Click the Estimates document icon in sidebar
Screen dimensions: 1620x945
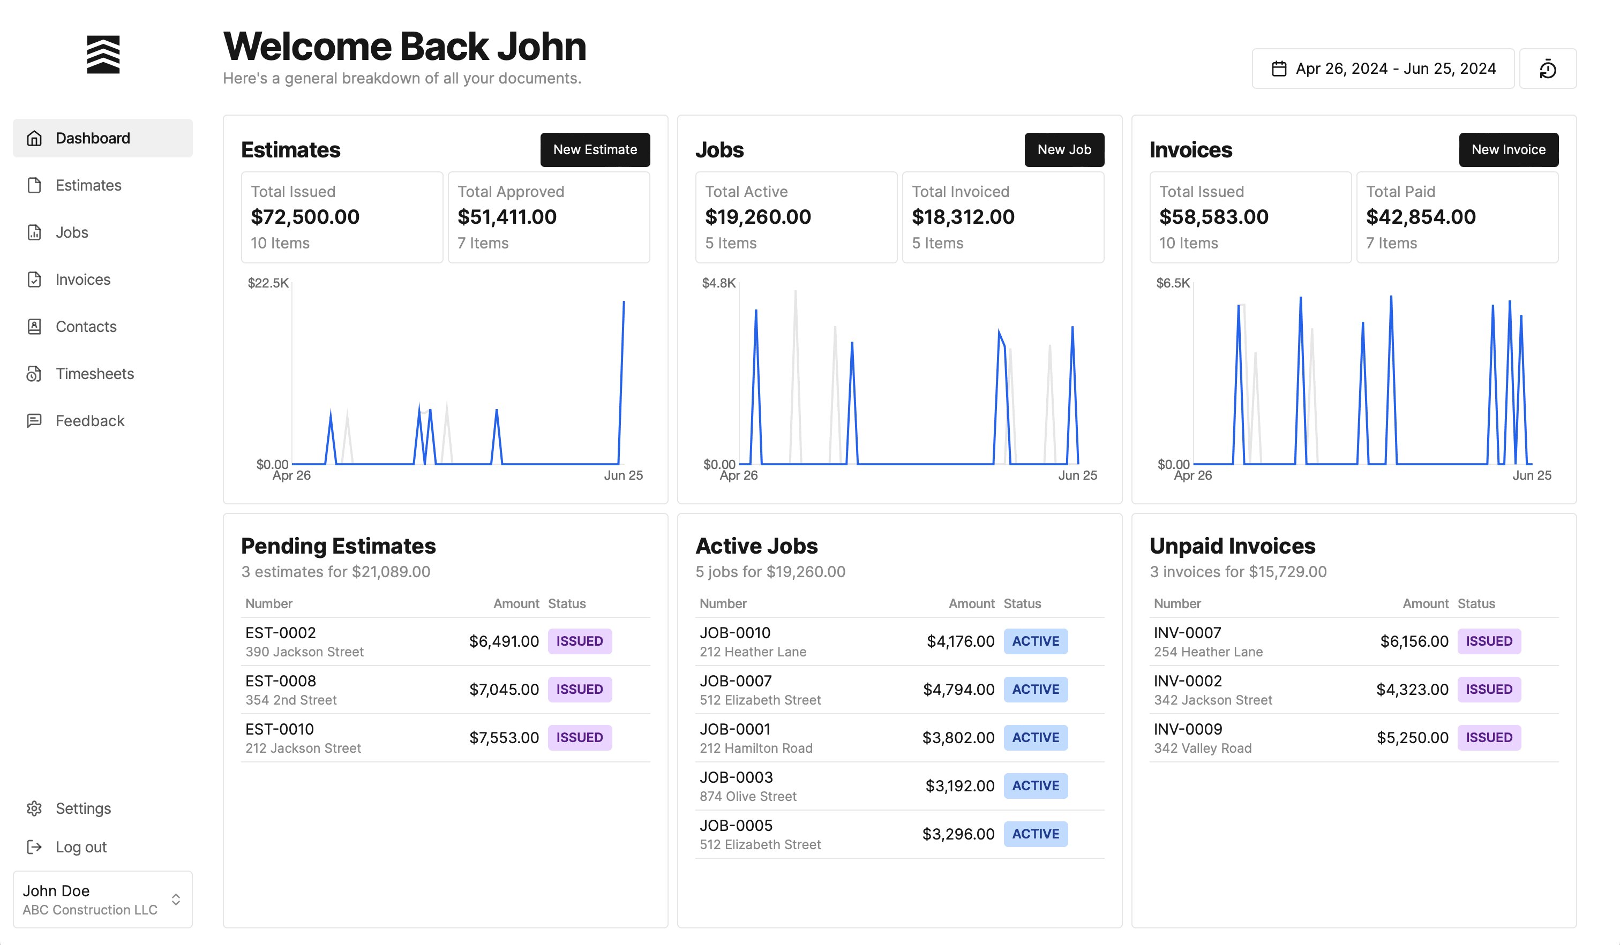pos(34,185)
